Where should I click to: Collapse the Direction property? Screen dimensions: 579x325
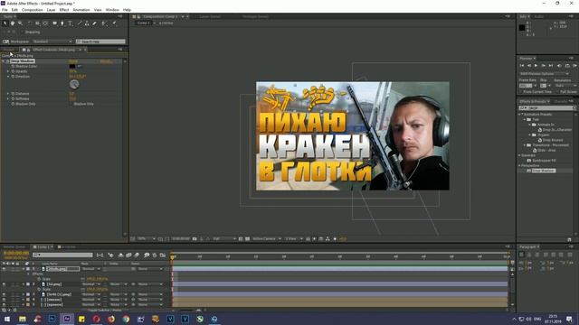8,77
